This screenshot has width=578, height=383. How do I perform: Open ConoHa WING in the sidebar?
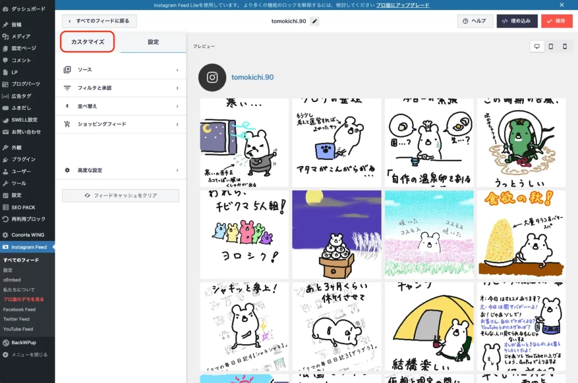point(28,235)
